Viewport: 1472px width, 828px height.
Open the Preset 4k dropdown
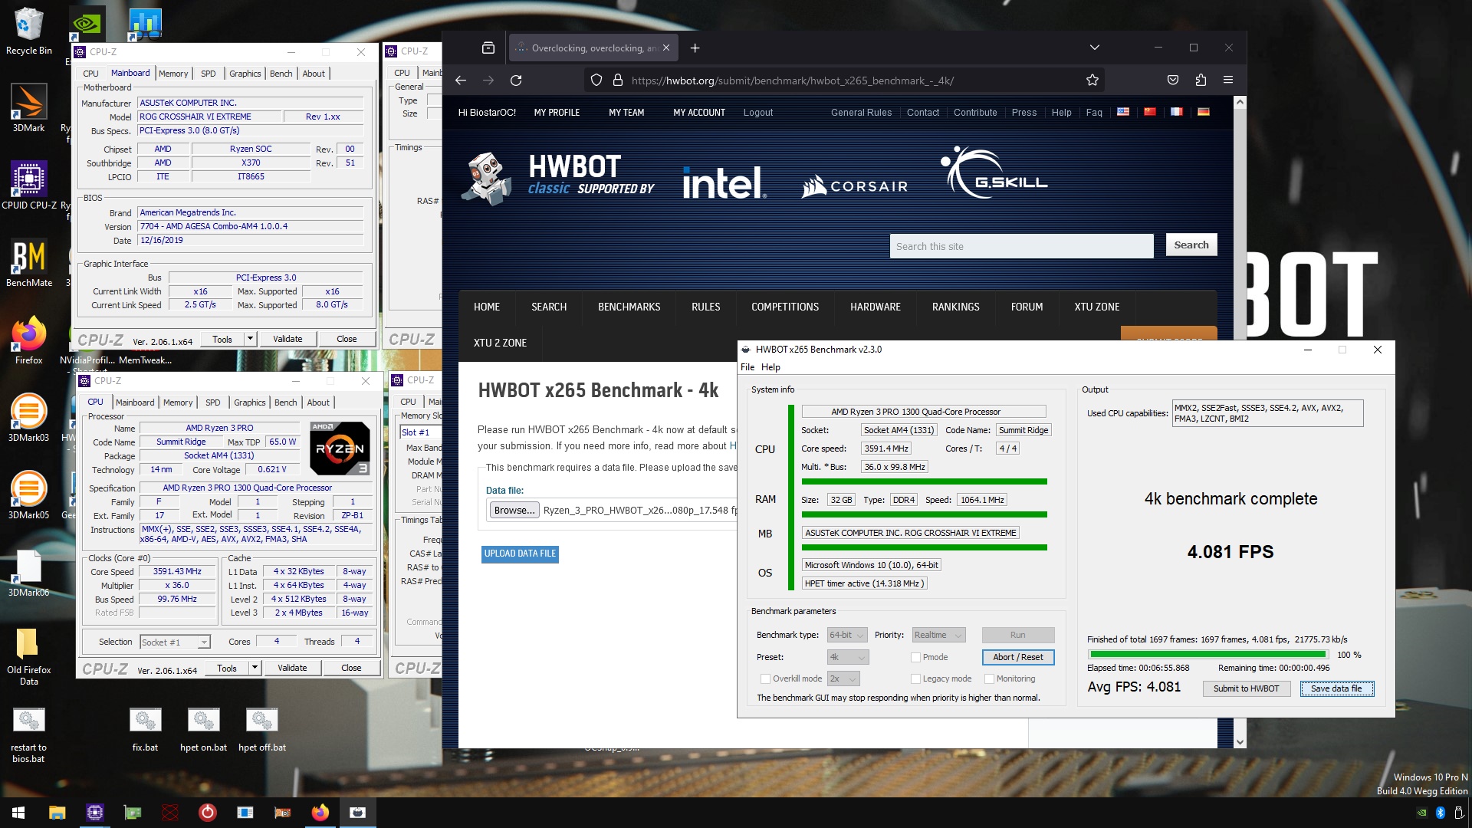click(x=847, y=657)
